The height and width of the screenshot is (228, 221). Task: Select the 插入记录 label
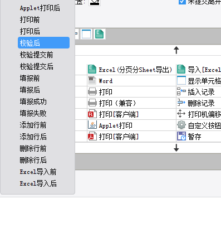tap(201, 92)
